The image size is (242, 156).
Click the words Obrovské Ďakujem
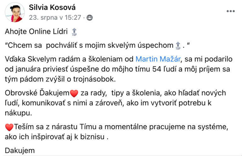(37, 93)
